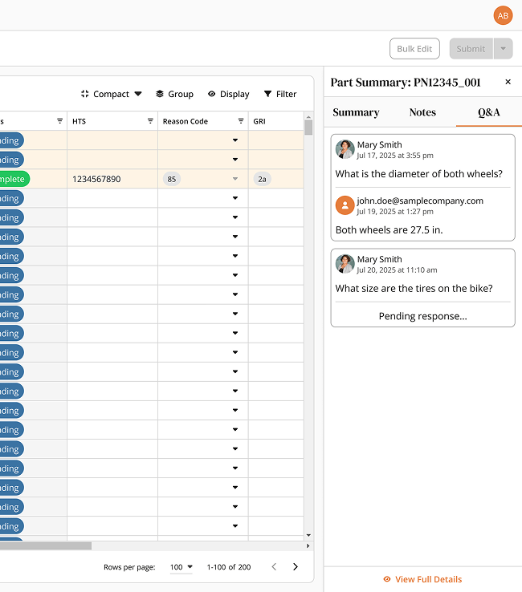The image size is (522, 592).
Task: Switch to the Notes tab
Action: pyautogui.click(x=422, y=112)
